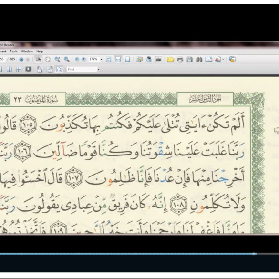
Task: Activate the Hand tool
Action: 48,59
